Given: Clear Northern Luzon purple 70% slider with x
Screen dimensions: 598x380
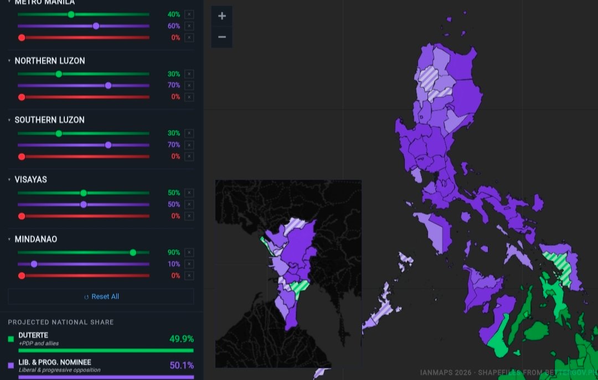Looking at the screenshot, I should [x=189, y=85].
